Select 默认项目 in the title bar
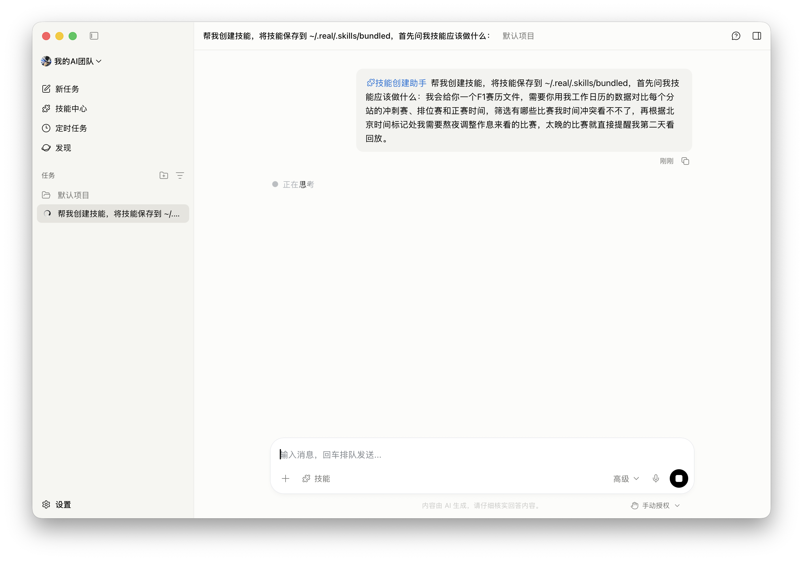 [518, 36]
